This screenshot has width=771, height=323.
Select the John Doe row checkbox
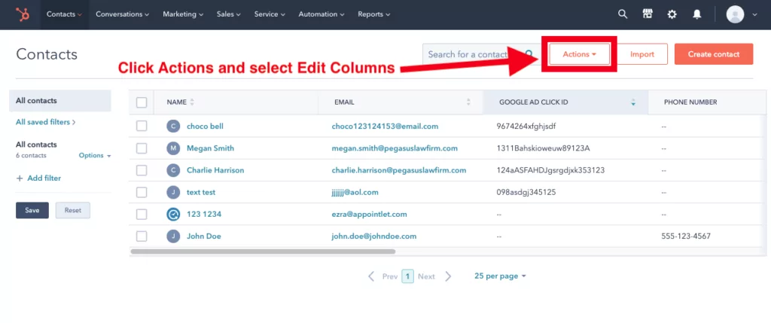[142, 236]
